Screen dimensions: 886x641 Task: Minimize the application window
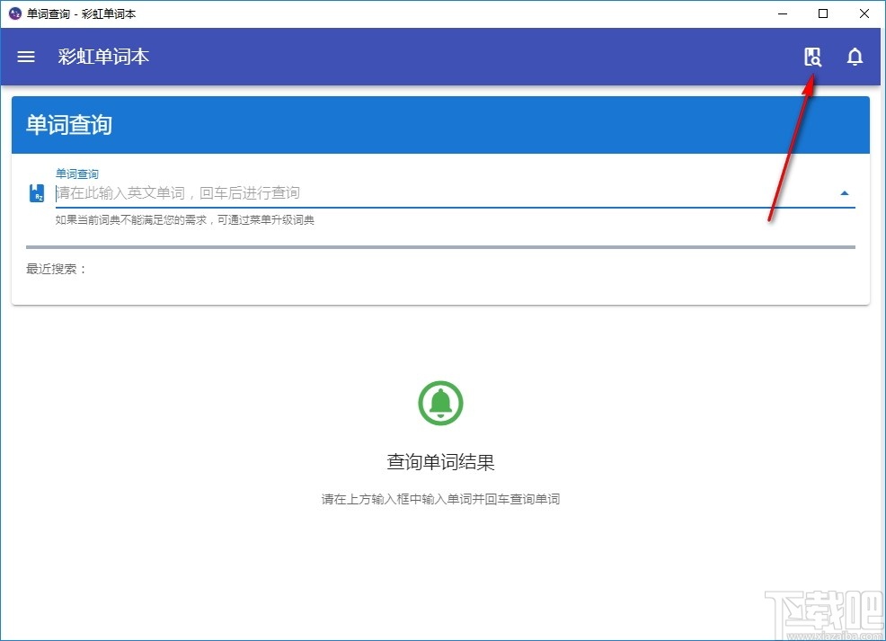coord(782,13)
